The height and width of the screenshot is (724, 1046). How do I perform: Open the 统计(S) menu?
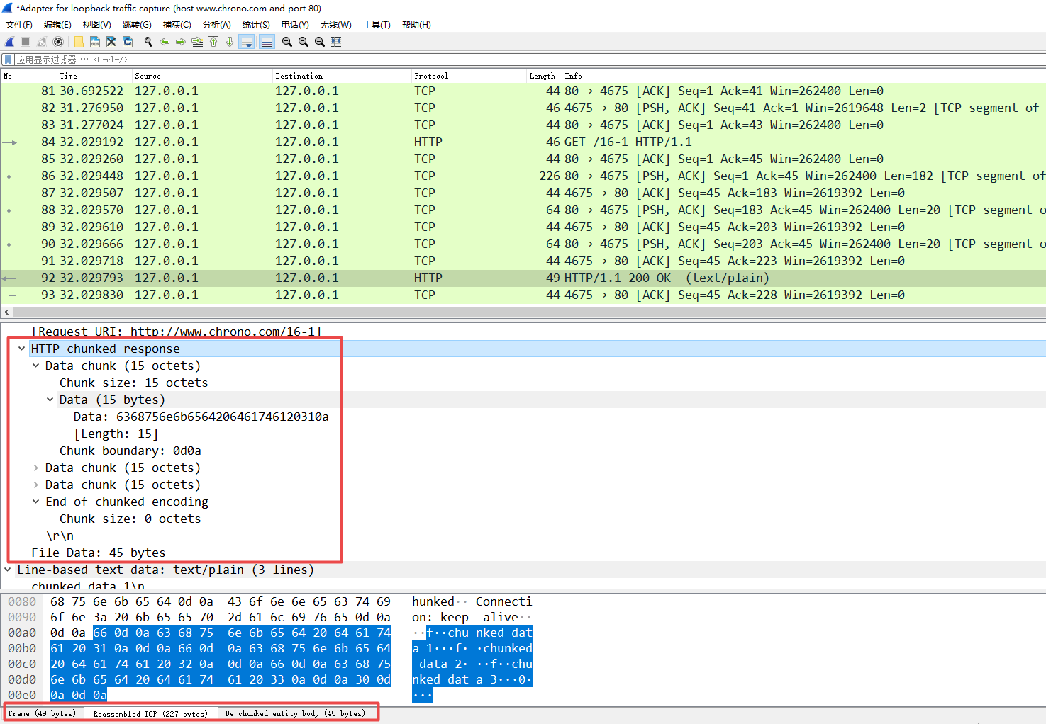point(256,25)
